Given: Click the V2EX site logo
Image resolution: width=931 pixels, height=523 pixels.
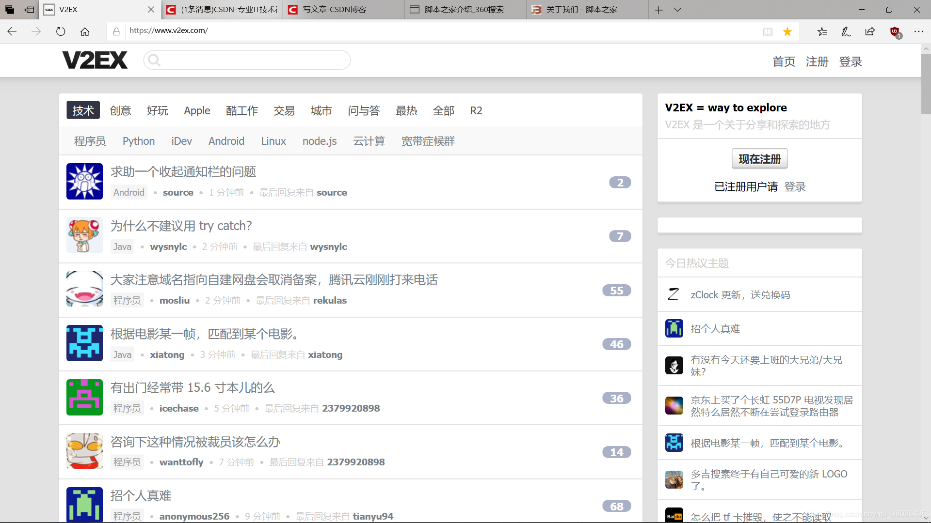Looking at the screenshot, I should [95, 60].
